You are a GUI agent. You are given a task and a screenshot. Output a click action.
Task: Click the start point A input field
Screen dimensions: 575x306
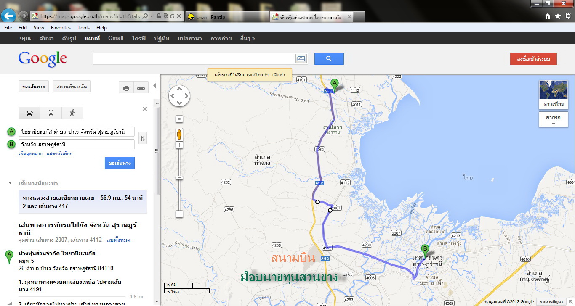[77, 132]
